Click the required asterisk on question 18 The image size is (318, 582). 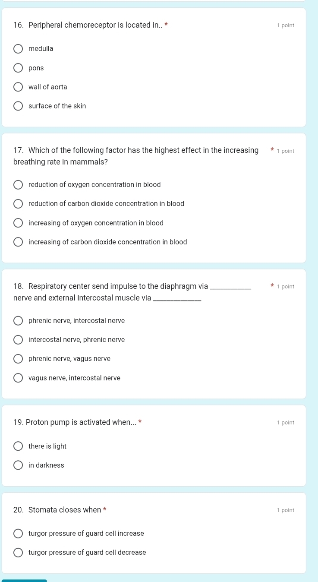click(x=272, y=286)
